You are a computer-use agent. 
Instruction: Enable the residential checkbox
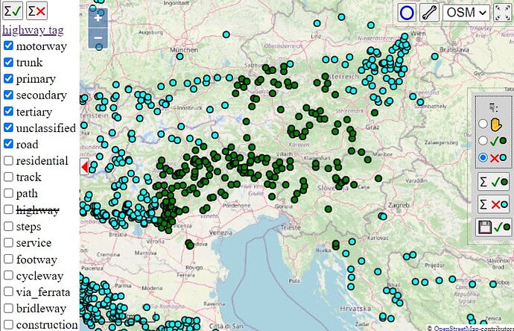[x=8, y=161]
